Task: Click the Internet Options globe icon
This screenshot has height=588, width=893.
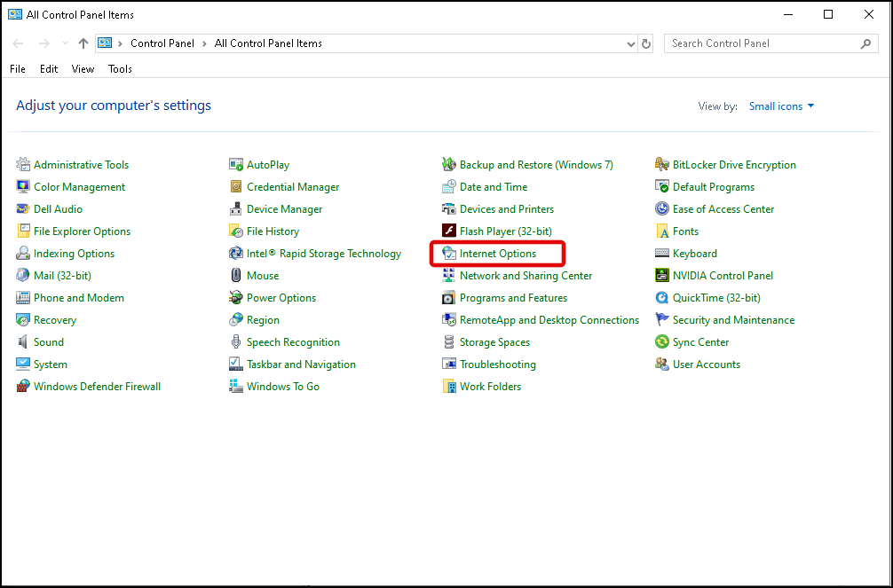Action: point(449,254)
